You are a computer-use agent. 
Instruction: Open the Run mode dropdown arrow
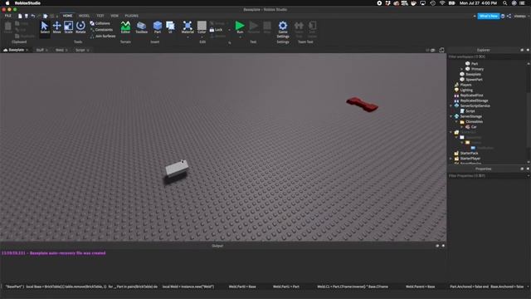point(240,37)
